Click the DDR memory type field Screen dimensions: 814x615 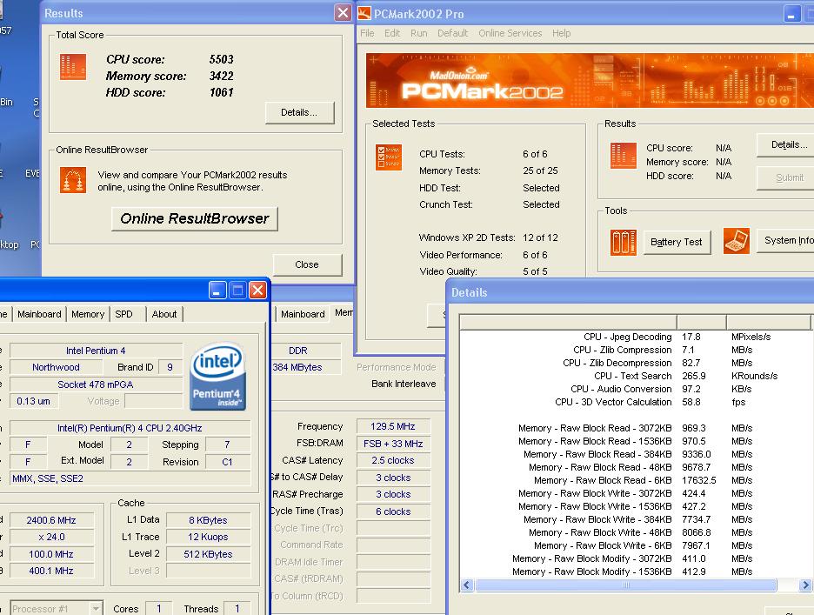tap(306, 351)
